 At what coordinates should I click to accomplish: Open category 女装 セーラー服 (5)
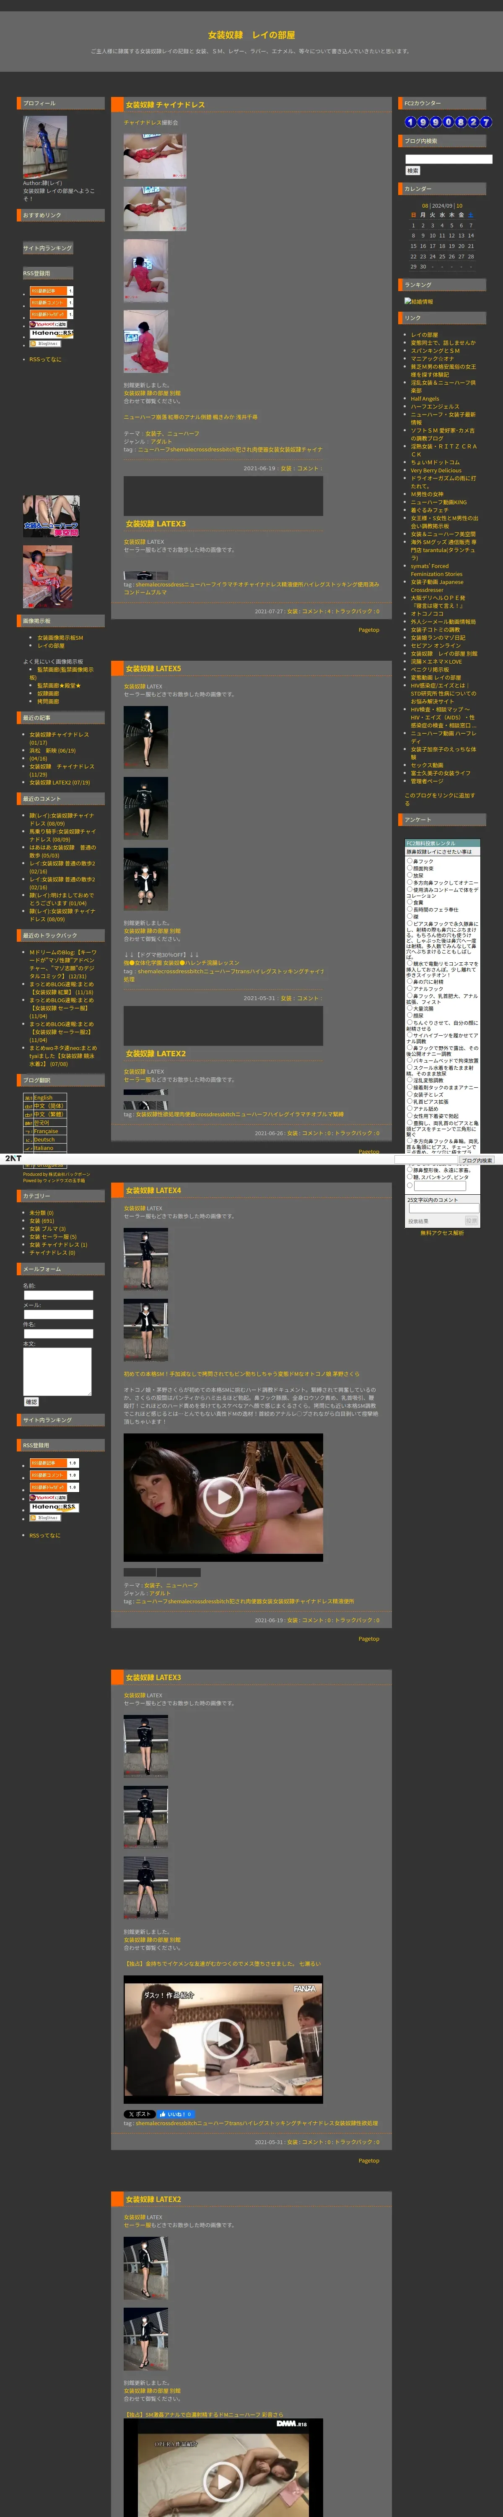point(53,1237)
